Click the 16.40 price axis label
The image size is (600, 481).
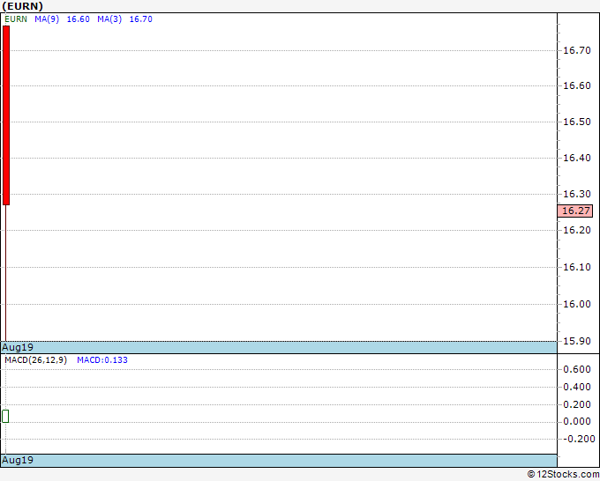point(577,158)
